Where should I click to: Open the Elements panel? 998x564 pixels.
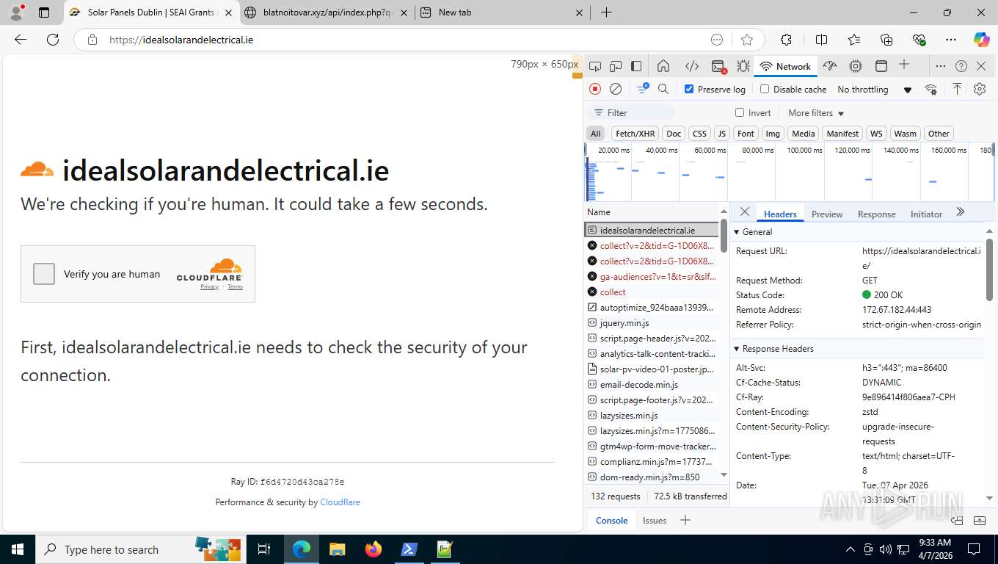click(691, 66)
